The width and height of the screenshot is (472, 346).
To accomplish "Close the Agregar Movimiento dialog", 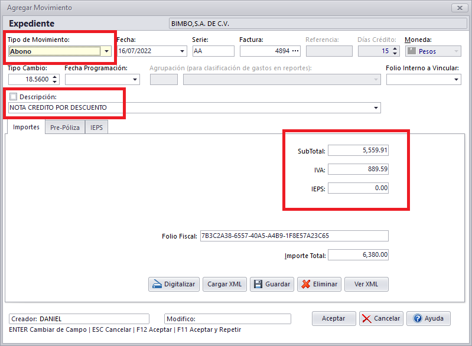I will pos(459,8).
